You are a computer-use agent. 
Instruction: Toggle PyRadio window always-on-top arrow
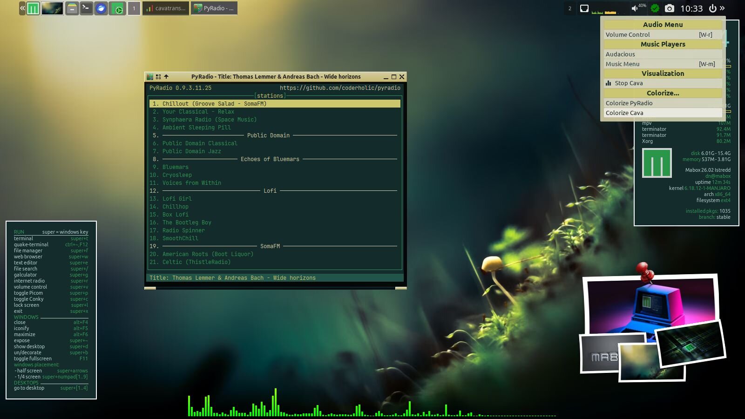point(166,77)
